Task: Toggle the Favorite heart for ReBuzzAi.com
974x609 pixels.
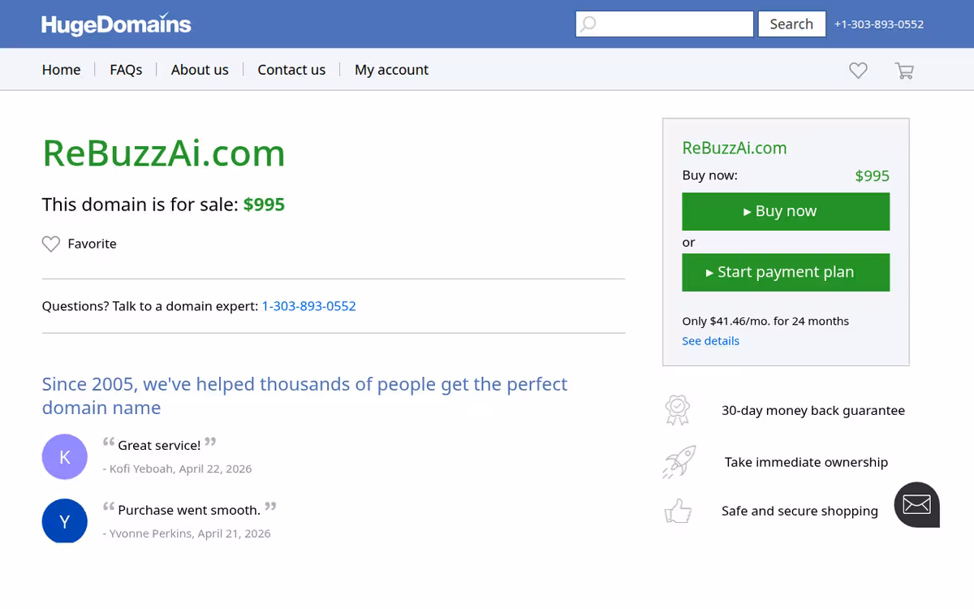Action: click(51, 244)
